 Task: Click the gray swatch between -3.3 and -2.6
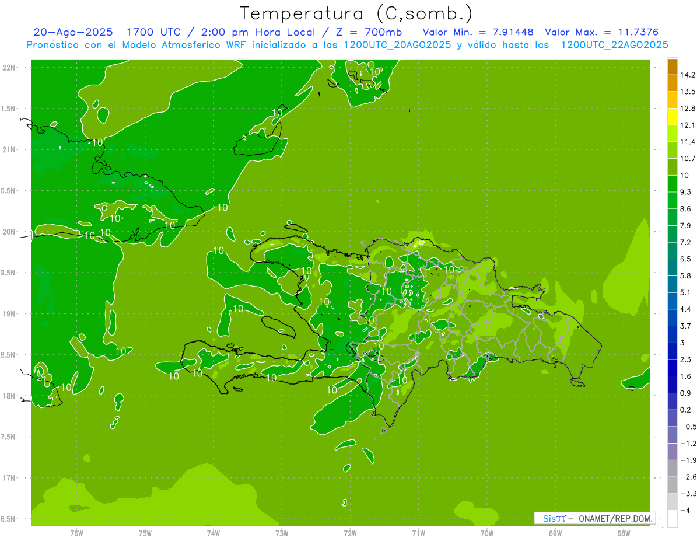(x=673, y=485)
